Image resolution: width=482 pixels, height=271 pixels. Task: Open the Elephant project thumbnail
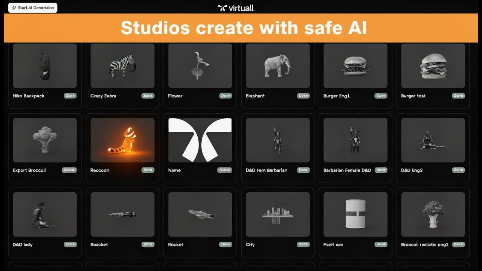coord(278,66)
